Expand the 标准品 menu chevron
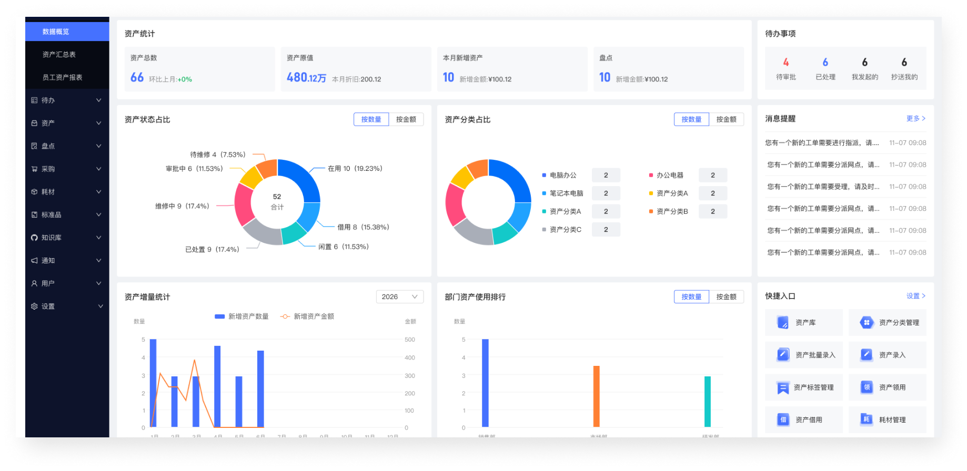This screenshot has width=967, height=471. (x=98, y=214)
